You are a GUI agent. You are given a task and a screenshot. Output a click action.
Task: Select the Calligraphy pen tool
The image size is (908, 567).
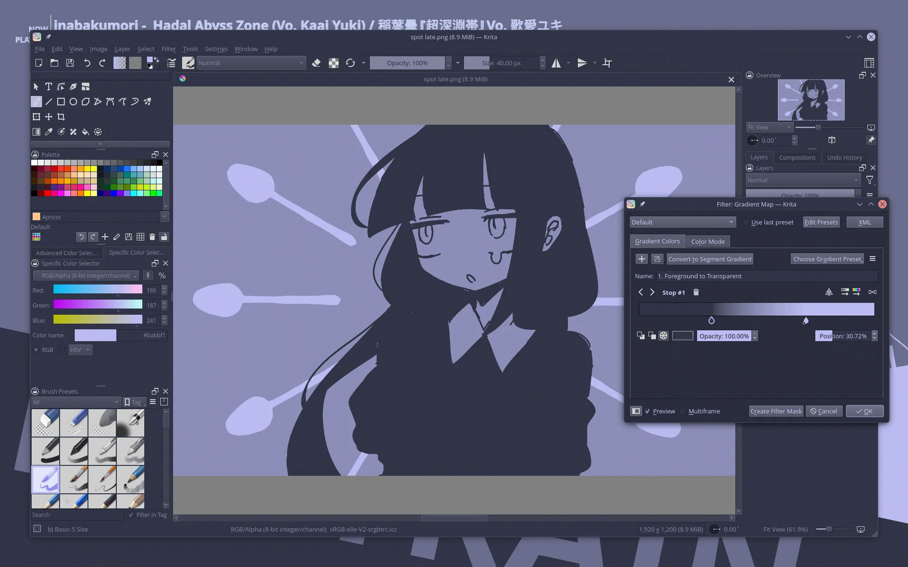[x=73, y=86]
